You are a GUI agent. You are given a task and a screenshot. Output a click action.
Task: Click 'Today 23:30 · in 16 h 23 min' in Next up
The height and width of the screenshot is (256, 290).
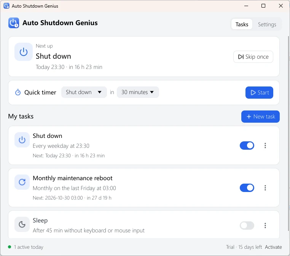tap(69, 67)
